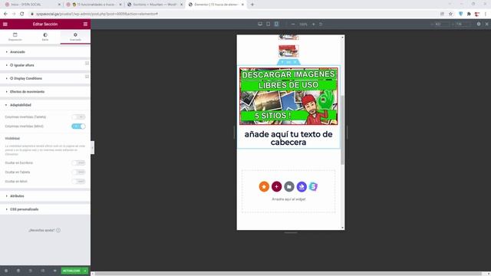Viewport: 491px width, 276px height.
Task: Expand the Igualar altura section
Action: tap(45, 65)
